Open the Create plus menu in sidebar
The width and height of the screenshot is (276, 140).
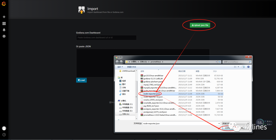4,17
